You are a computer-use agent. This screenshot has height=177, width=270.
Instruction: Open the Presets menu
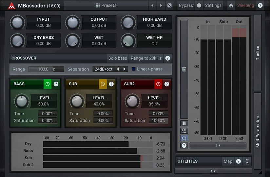point(106,6)
